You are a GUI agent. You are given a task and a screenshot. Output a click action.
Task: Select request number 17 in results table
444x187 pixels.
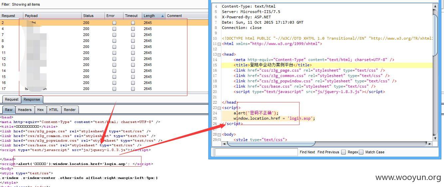[4, 89]
